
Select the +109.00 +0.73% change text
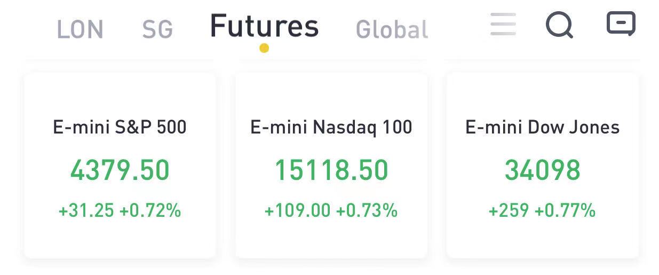331,210
